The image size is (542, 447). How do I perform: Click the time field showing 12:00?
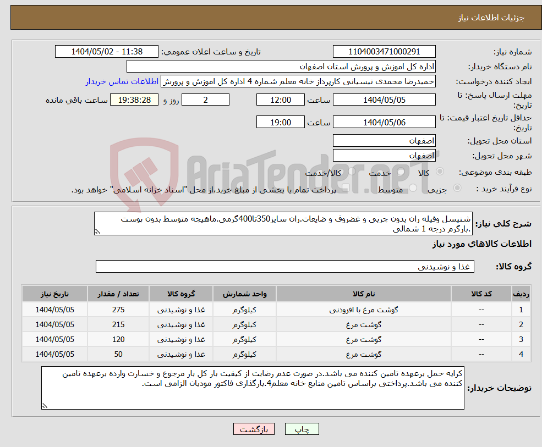pos(281,100)
